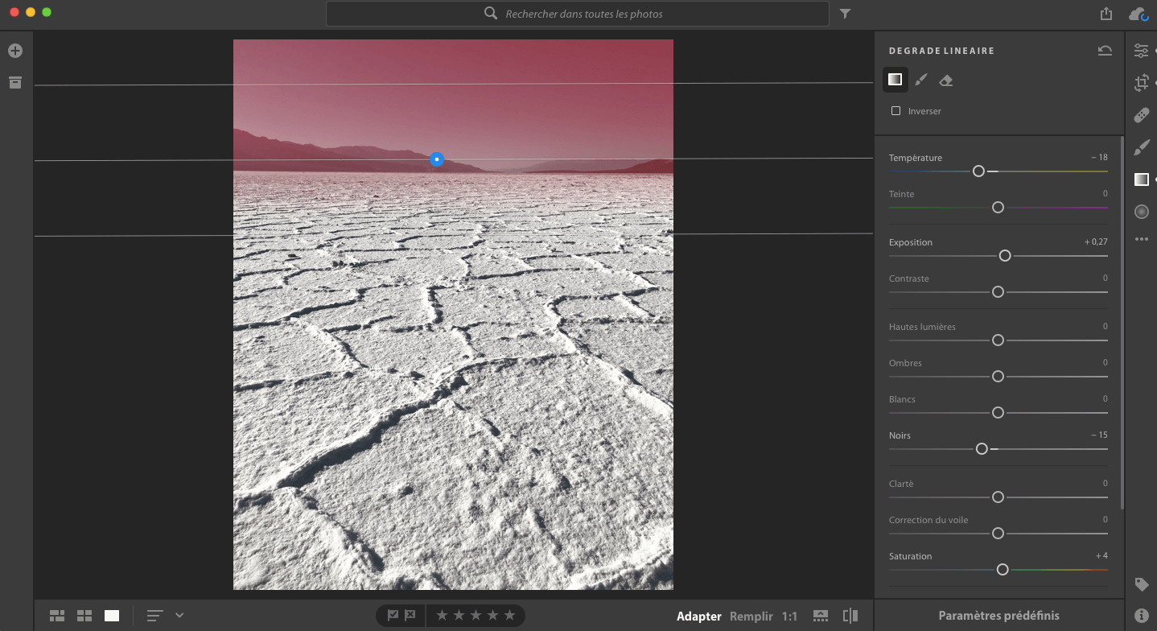Enable the Inverser checkbox

pos(896,111)
